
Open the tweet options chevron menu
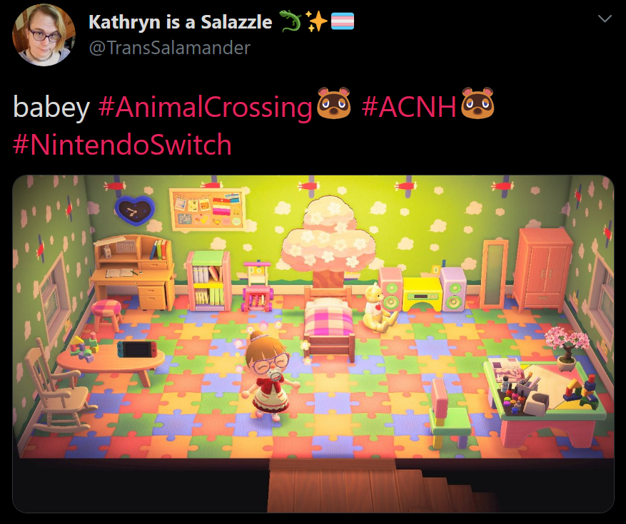(605, 19)
